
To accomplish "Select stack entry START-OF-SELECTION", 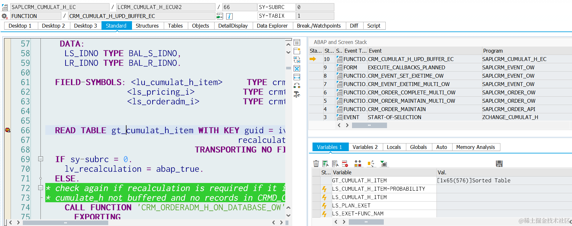I will tap(395, 117).
